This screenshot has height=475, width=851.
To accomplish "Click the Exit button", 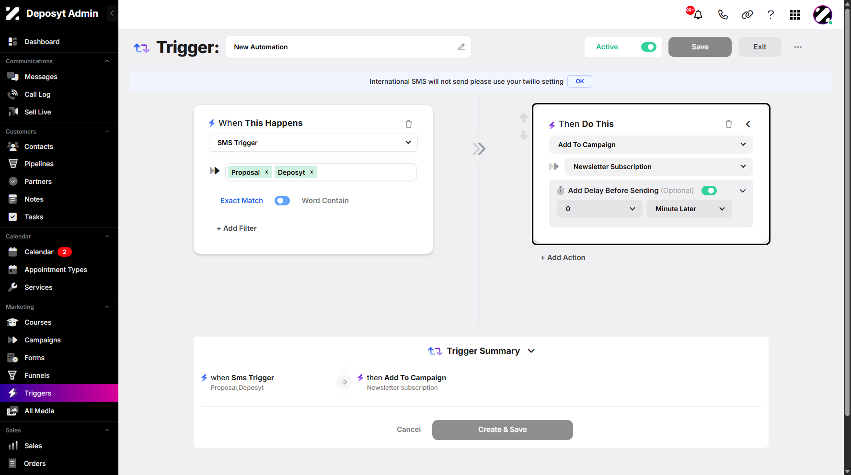I will coord(760,47).
